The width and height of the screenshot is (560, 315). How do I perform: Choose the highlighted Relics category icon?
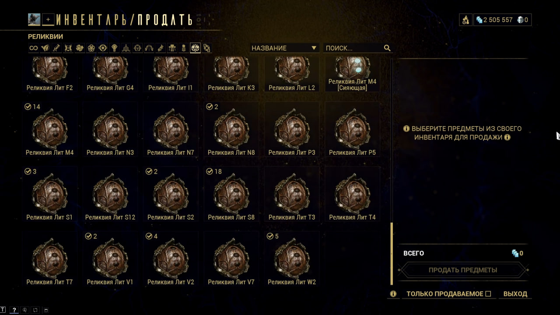tap(195, 48)
